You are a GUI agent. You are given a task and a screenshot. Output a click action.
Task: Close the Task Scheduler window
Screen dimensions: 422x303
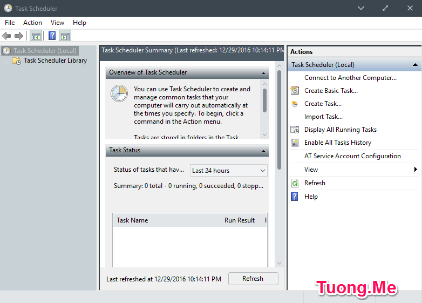pyautogui.click(x=410, y=8)
